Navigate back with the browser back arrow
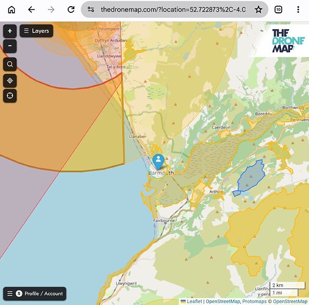The width and height of the screenshot is (309, 305). point(31,10)
